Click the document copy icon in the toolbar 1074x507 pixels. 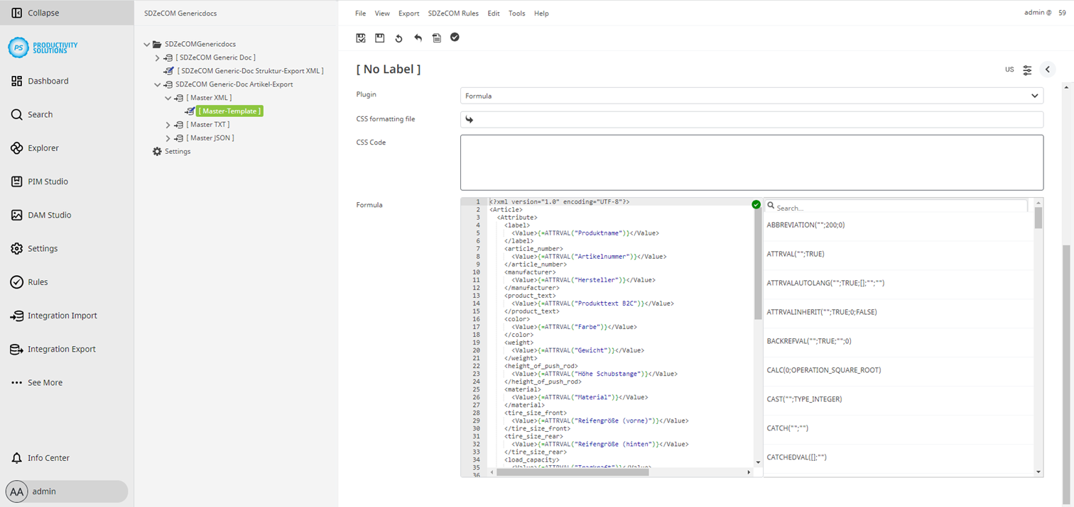(436, 38)
